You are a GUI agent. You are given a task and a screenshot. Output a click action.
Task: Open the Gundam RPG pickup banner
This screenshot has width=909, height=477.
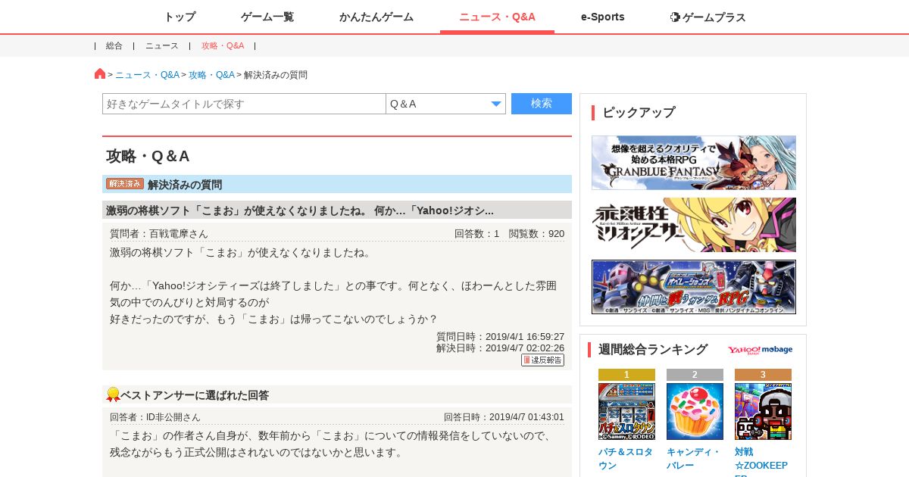pyautogui.click(x=694, y=287)
